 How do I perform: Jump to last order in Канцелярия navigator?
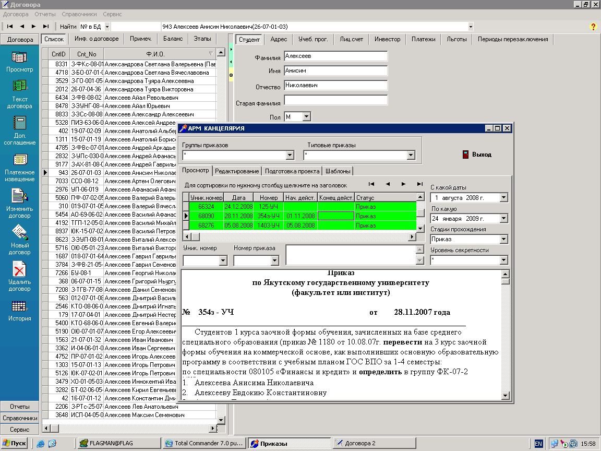(419, 184)
